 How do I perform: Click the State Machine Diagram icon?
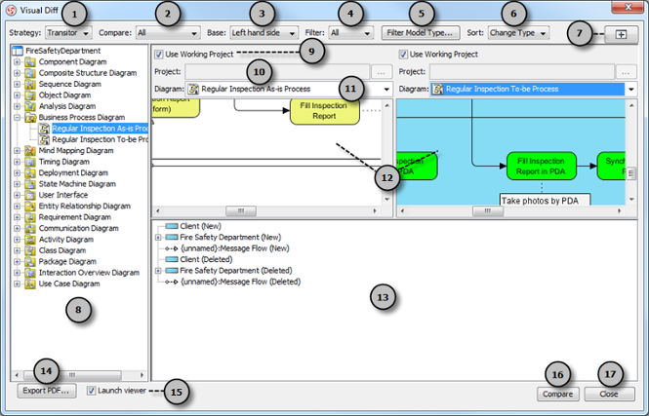(30, 184)
